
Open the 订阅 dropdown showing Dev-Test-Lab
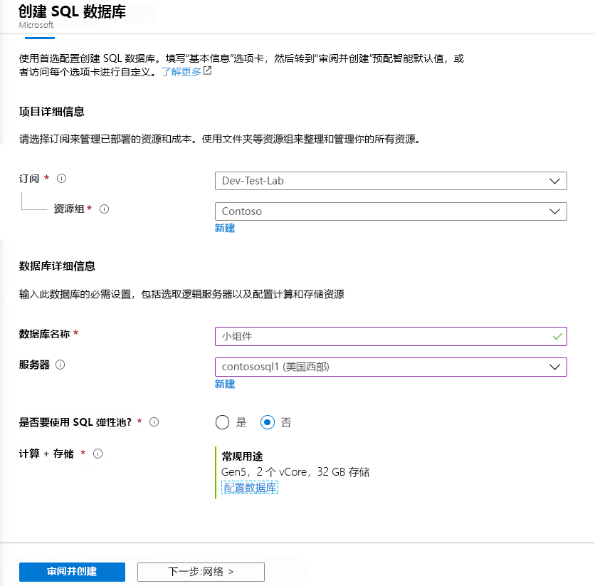(391, 181)
